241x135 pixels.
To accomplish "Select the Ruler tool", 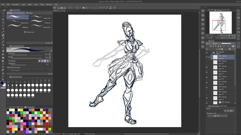I will tap(3, 70).
